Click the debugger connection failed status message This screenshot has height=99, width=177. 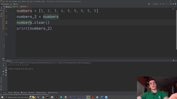(x=25, y=95)
